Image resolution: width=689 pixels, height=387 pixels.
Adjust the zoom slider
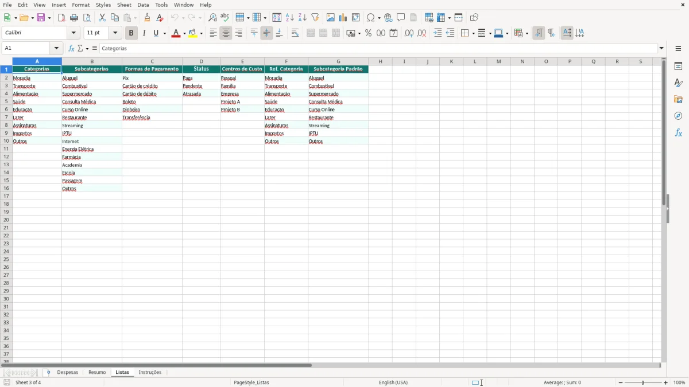coord(643,382)
